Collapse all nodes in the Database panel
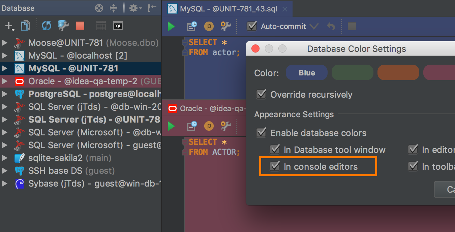The width and height of the screenshot is (455, 232). [x=114, y=8]
